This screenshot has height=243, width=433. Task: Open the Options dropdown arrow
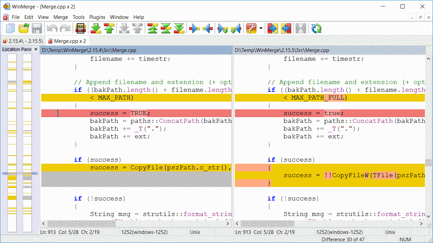coord(260,28)
